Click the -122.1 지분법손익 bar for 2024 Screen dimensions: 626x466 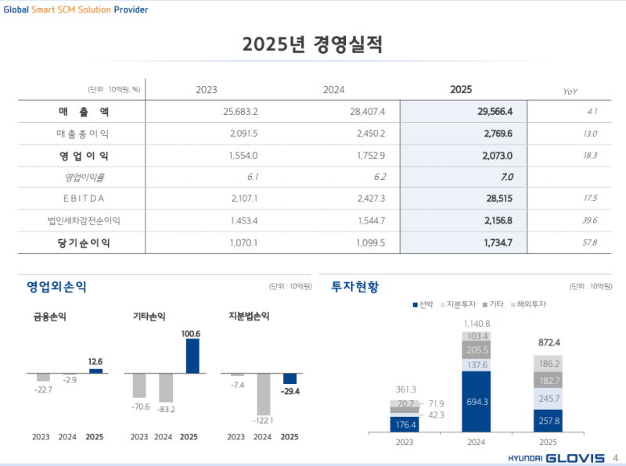pos(262,394)
